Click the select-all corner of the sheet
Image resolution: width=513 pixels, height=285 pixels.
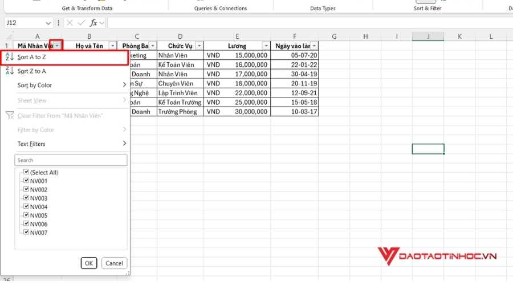click(x=7, y=36)
